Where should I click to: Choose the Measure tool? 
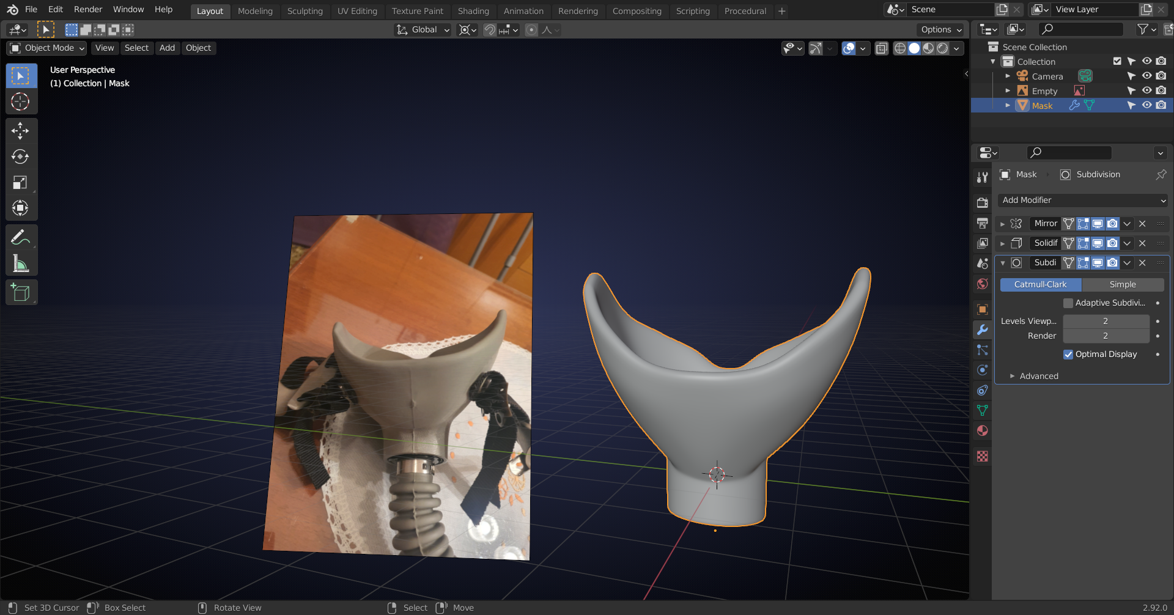click(x=20, y=264)
